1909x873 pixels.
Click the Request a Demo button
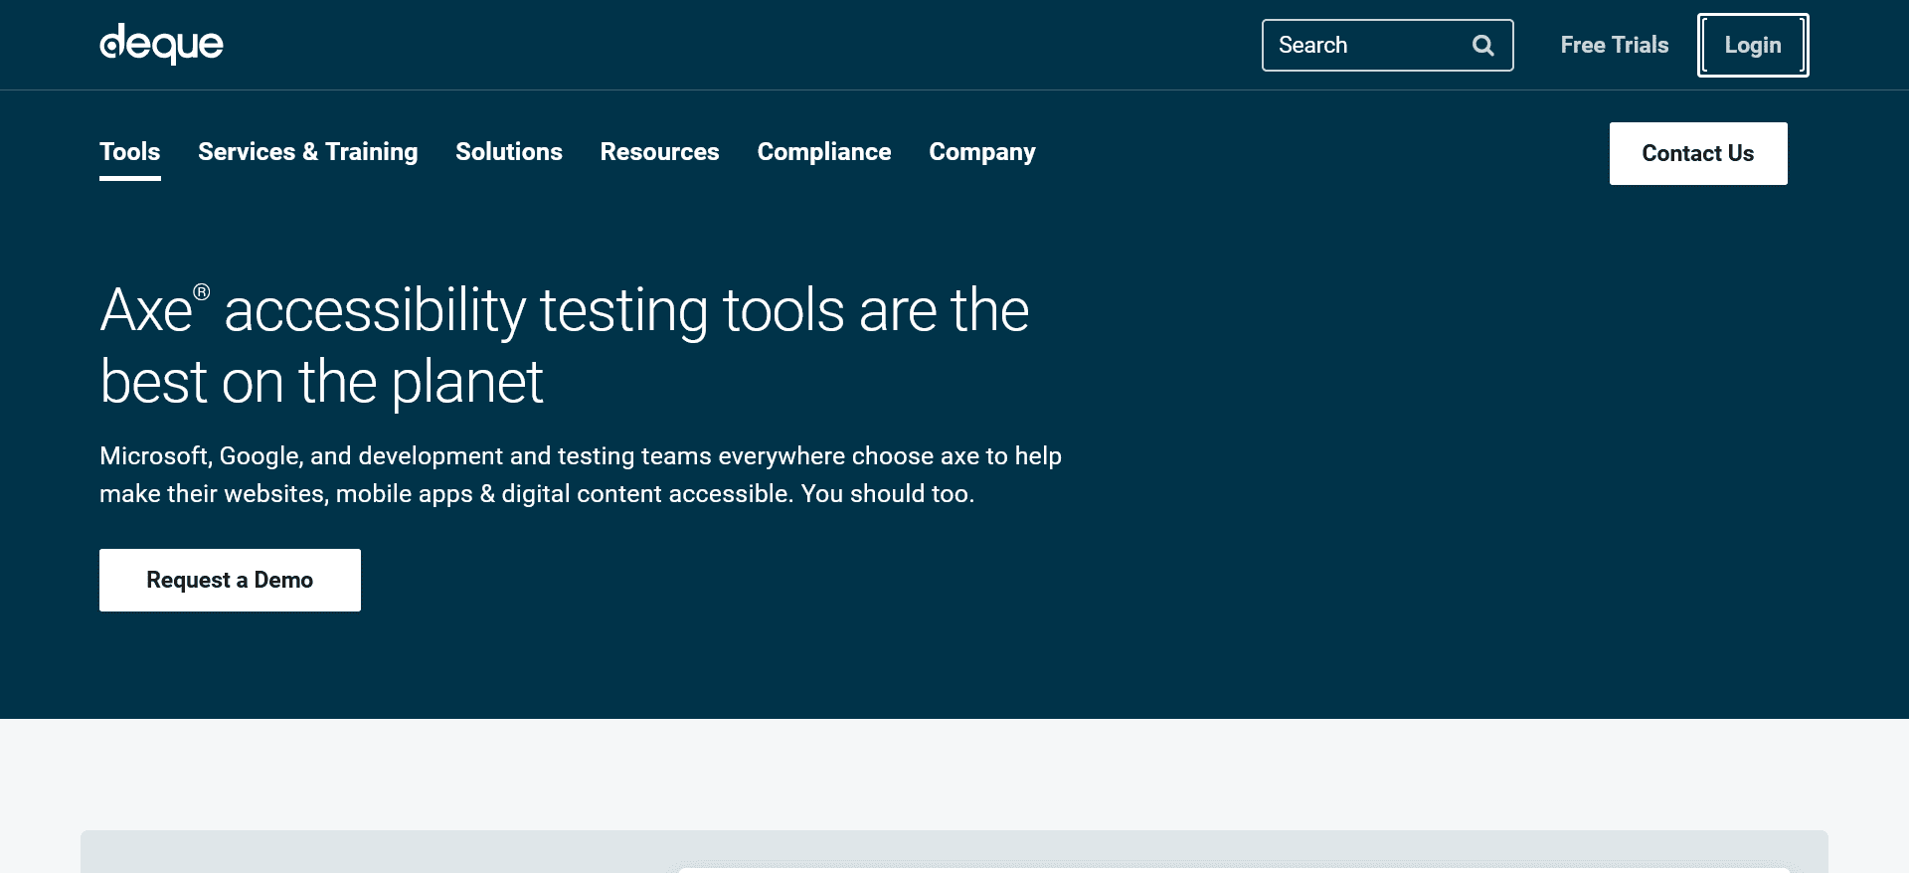pos(230,580)
